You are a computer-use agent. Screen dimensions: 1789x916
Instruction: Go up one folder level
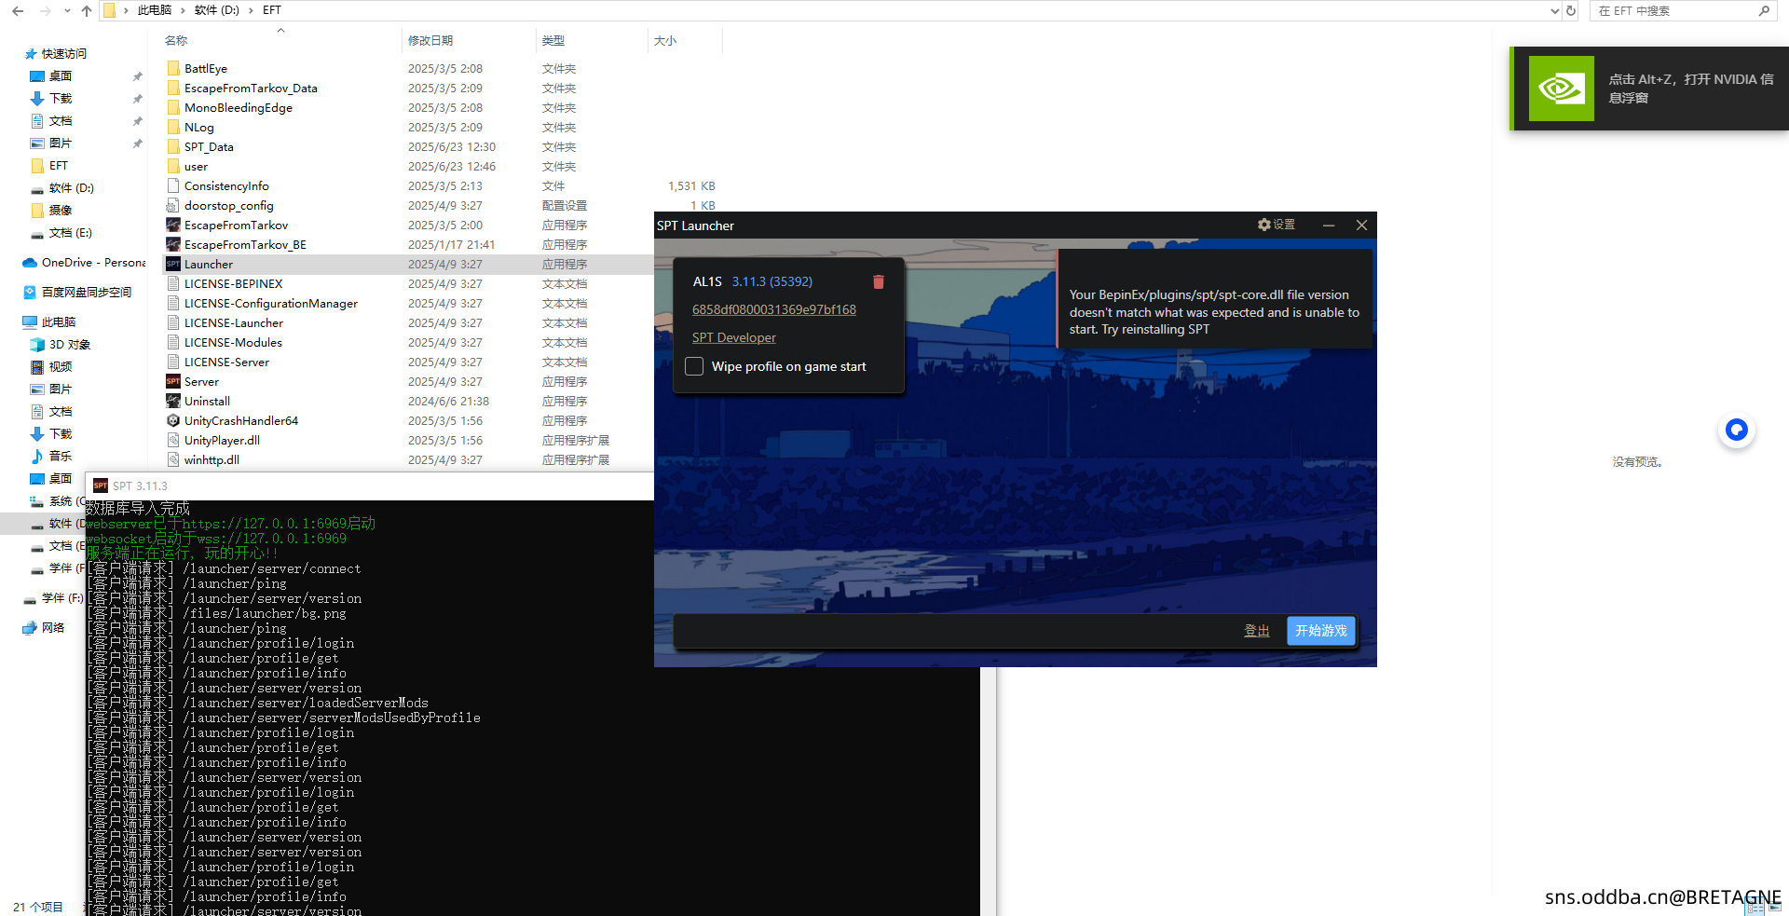[x=87, y=10]
